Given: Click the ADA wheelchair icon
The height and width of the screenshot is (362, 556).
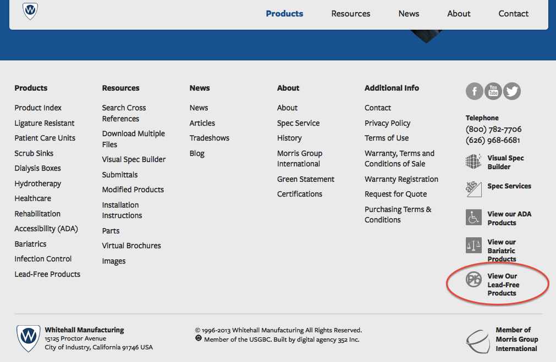Looking at the screenshot, I should pos(474,218).
